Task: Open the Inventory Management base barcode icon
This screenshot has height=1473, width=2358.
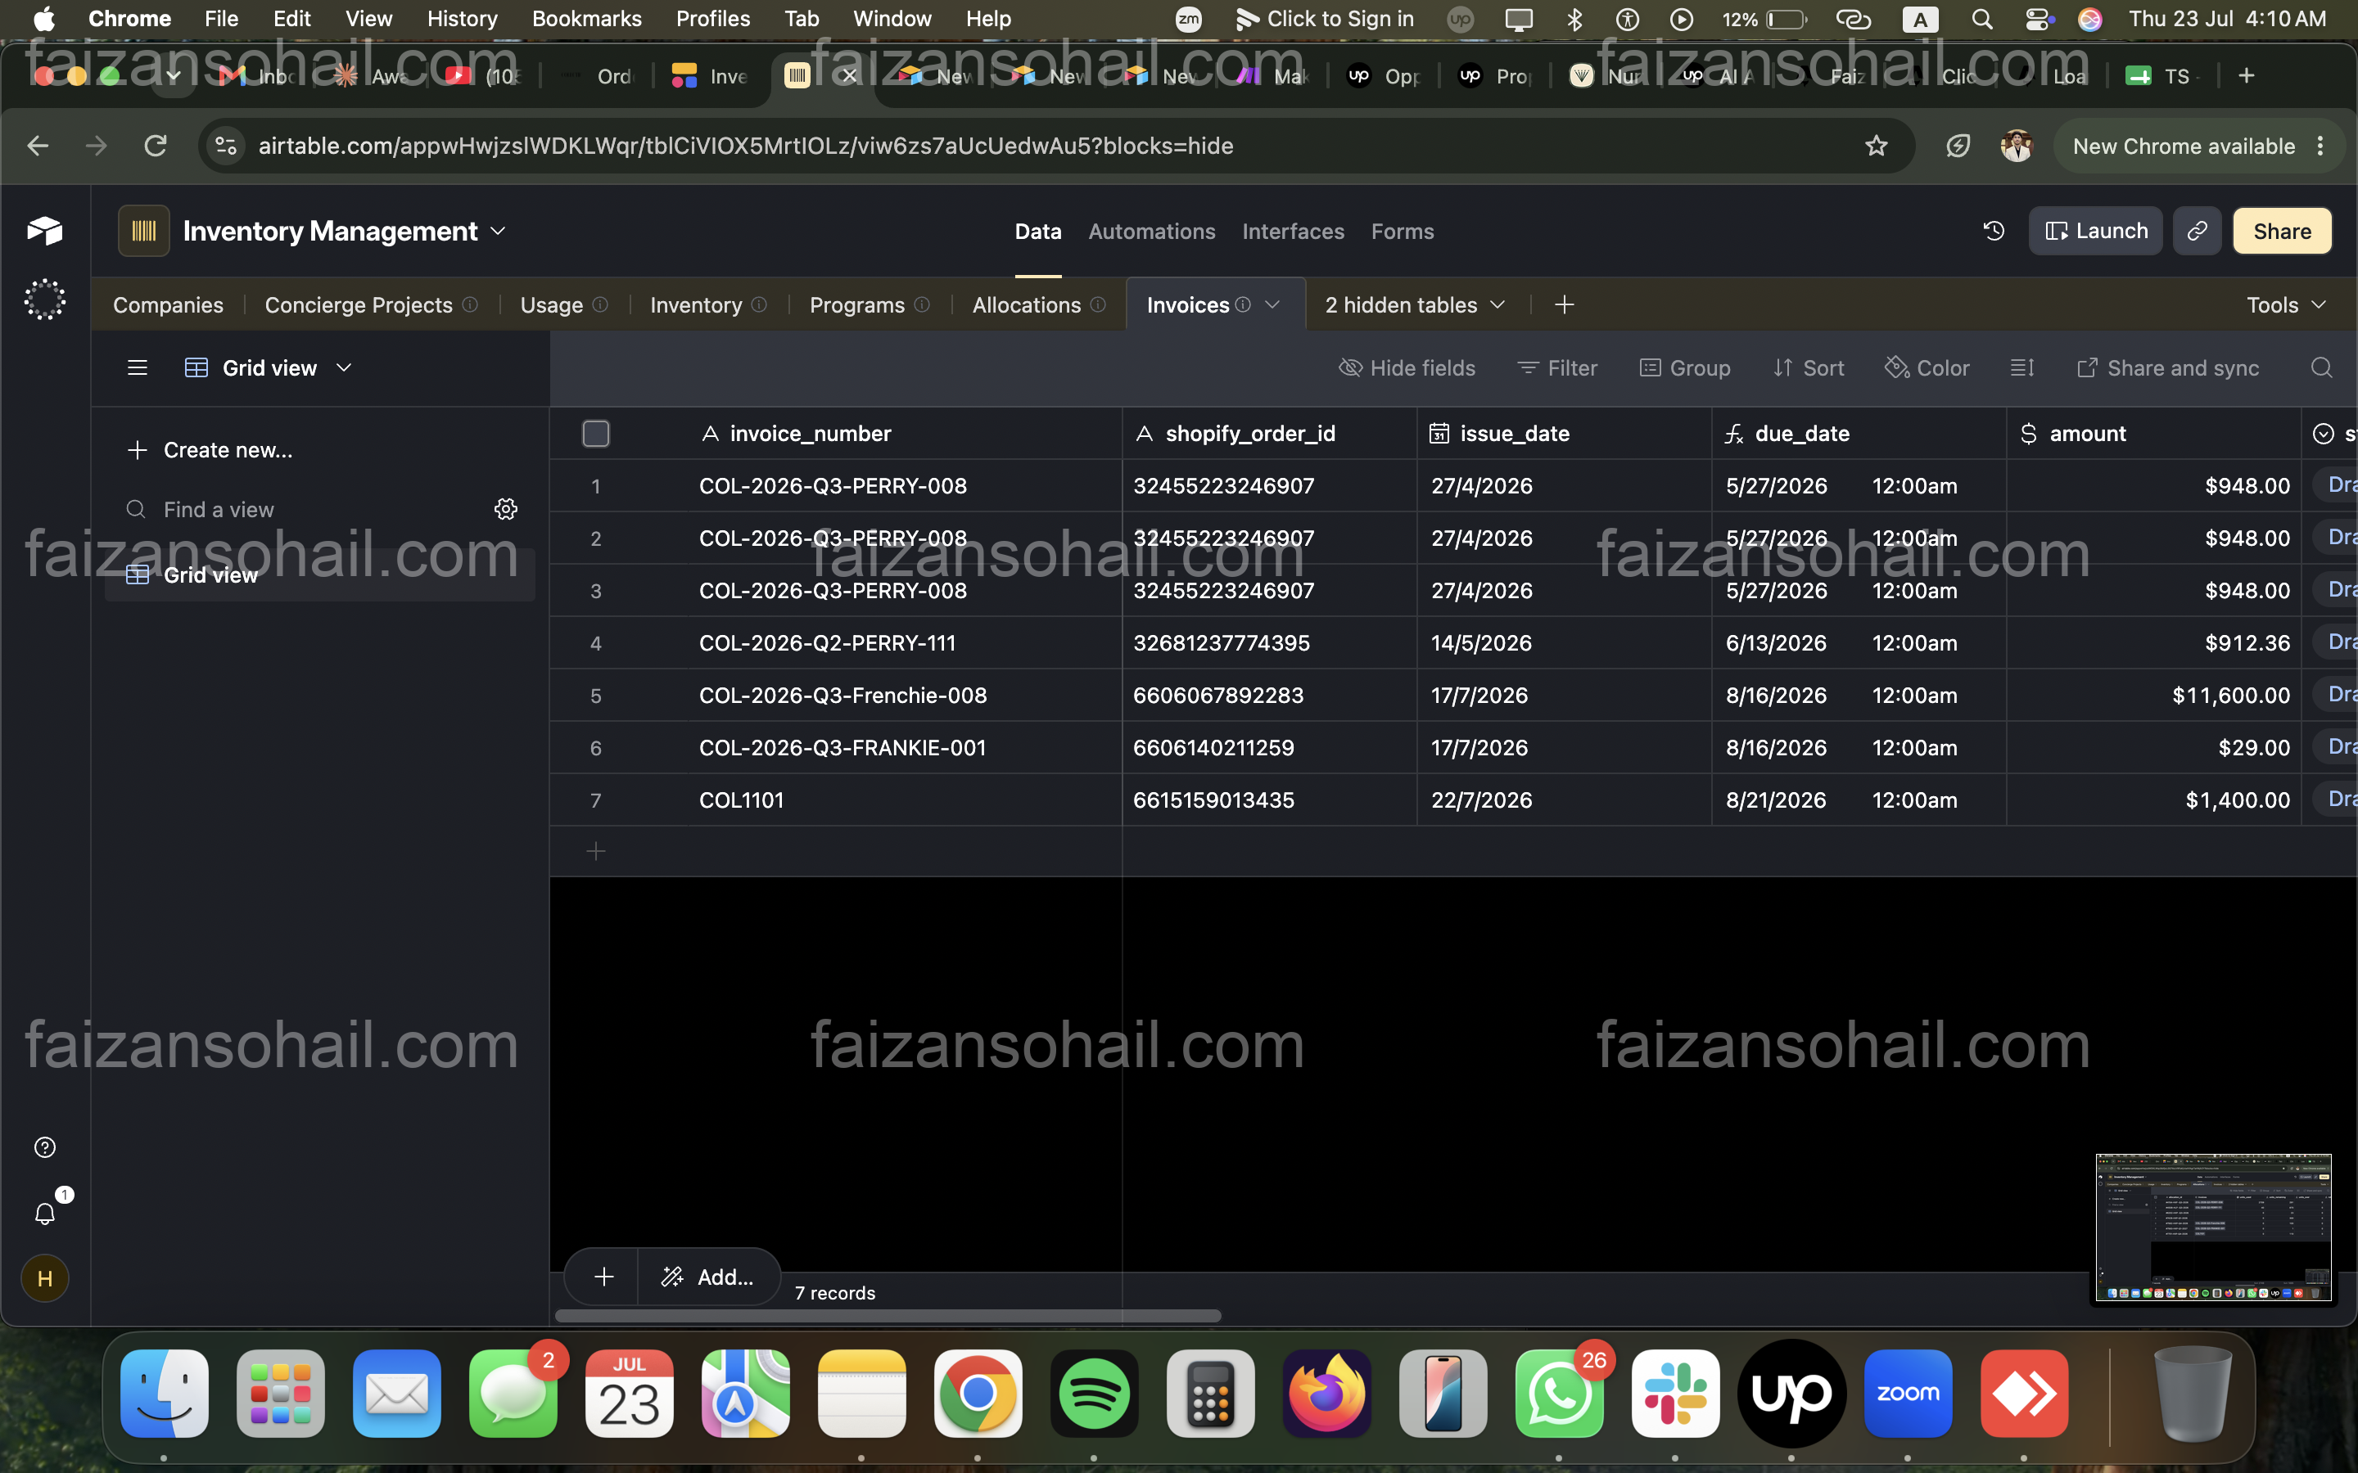Action: click(144, 231)
